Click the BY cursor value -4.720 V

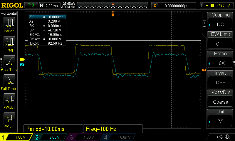coord(55,30)
